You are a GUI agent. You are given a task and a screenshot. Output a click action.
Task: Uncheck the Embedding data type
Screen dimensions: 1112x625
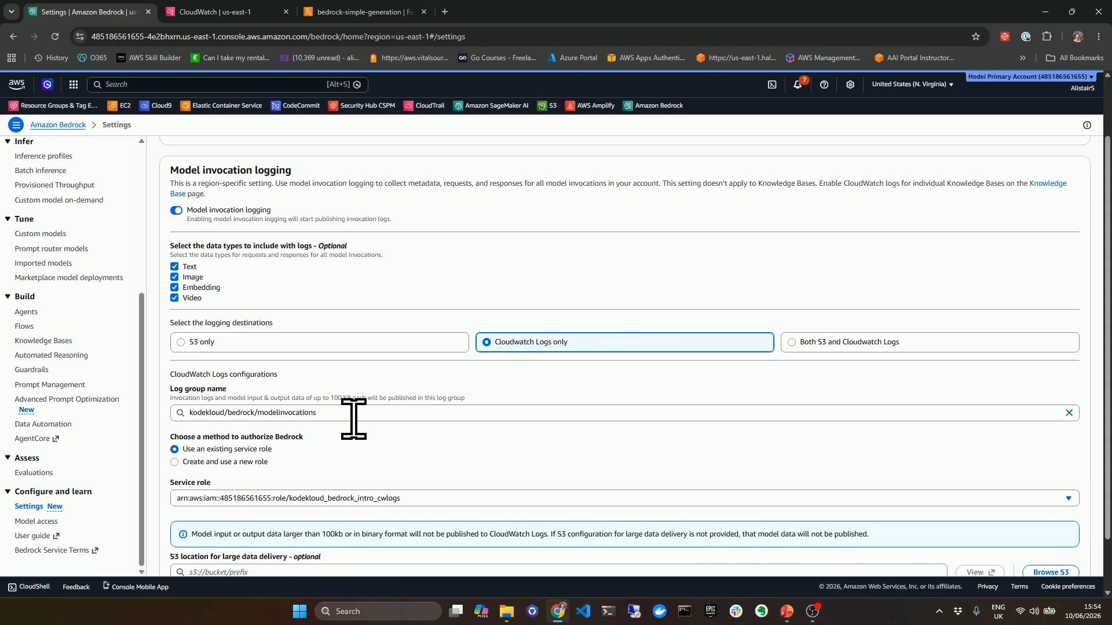(174, 288)
